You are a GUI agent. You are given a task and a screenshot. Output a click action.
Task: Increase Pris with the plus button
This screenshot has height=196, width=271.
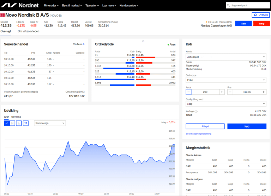click(x=263, y=92)
